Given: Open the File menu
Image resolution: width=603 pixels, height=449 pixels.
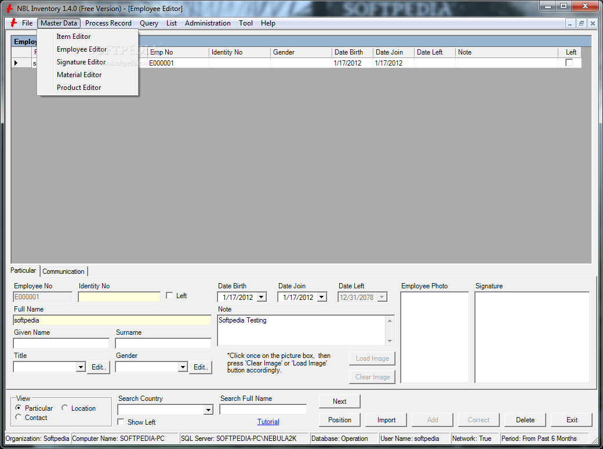Looking at the screenshot, I should coord(27,23).
